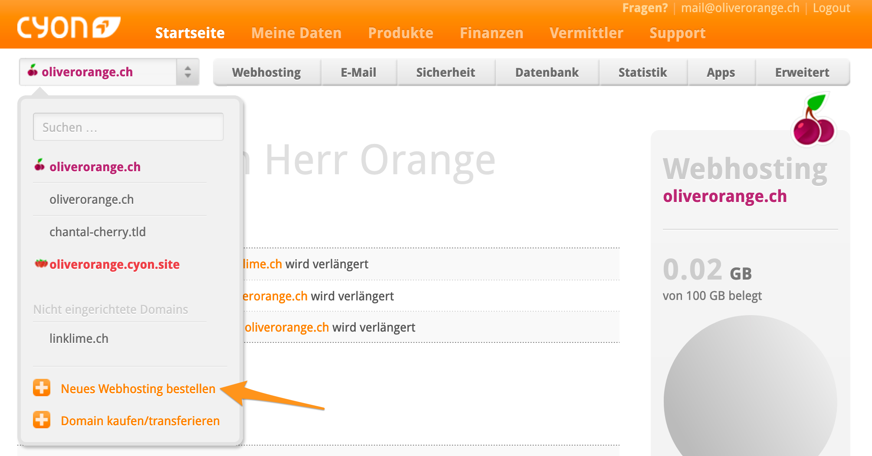Click the plus icon beside Domain kaufen/transferieren

tap(41, 419)
